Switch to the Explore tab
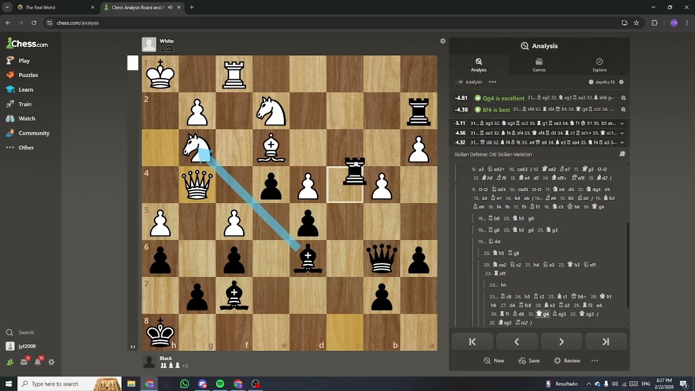The height and width of the screenshot is (391, 695). point(599,65)
